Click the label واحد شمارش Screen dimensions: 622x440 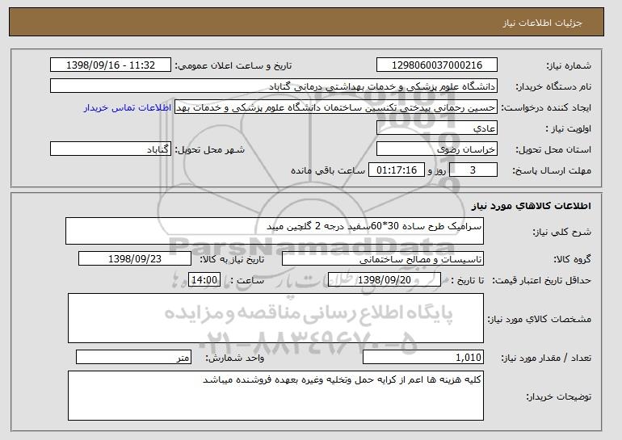coord(234,358)
